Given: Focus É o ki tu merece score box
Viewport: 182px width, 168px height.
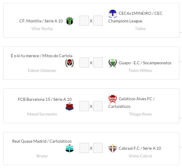Looking at the screenshot, I should pos(84,63).
